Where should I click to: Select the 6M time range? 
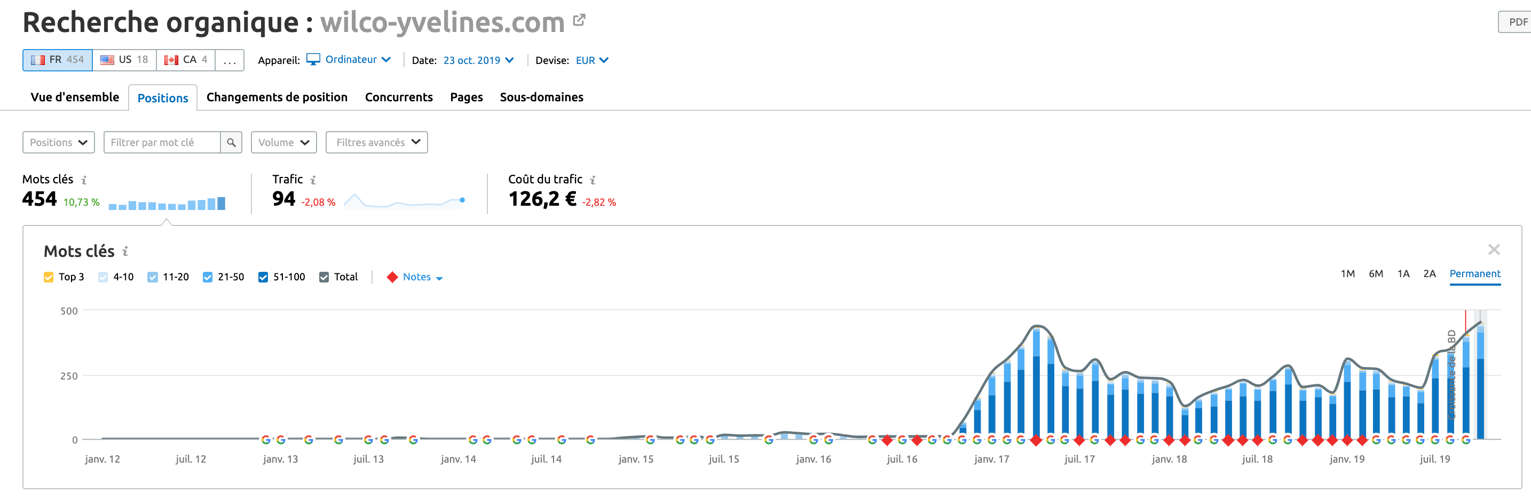click(x=1375, y=273)
